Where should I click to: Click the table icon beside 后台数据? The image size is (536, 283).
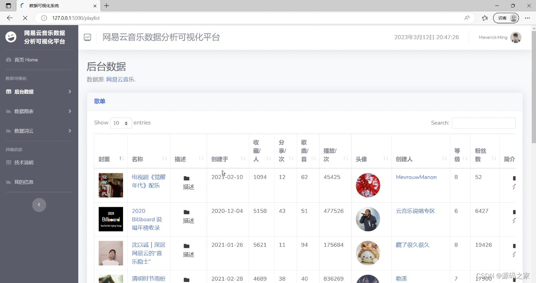coord(9,92)
